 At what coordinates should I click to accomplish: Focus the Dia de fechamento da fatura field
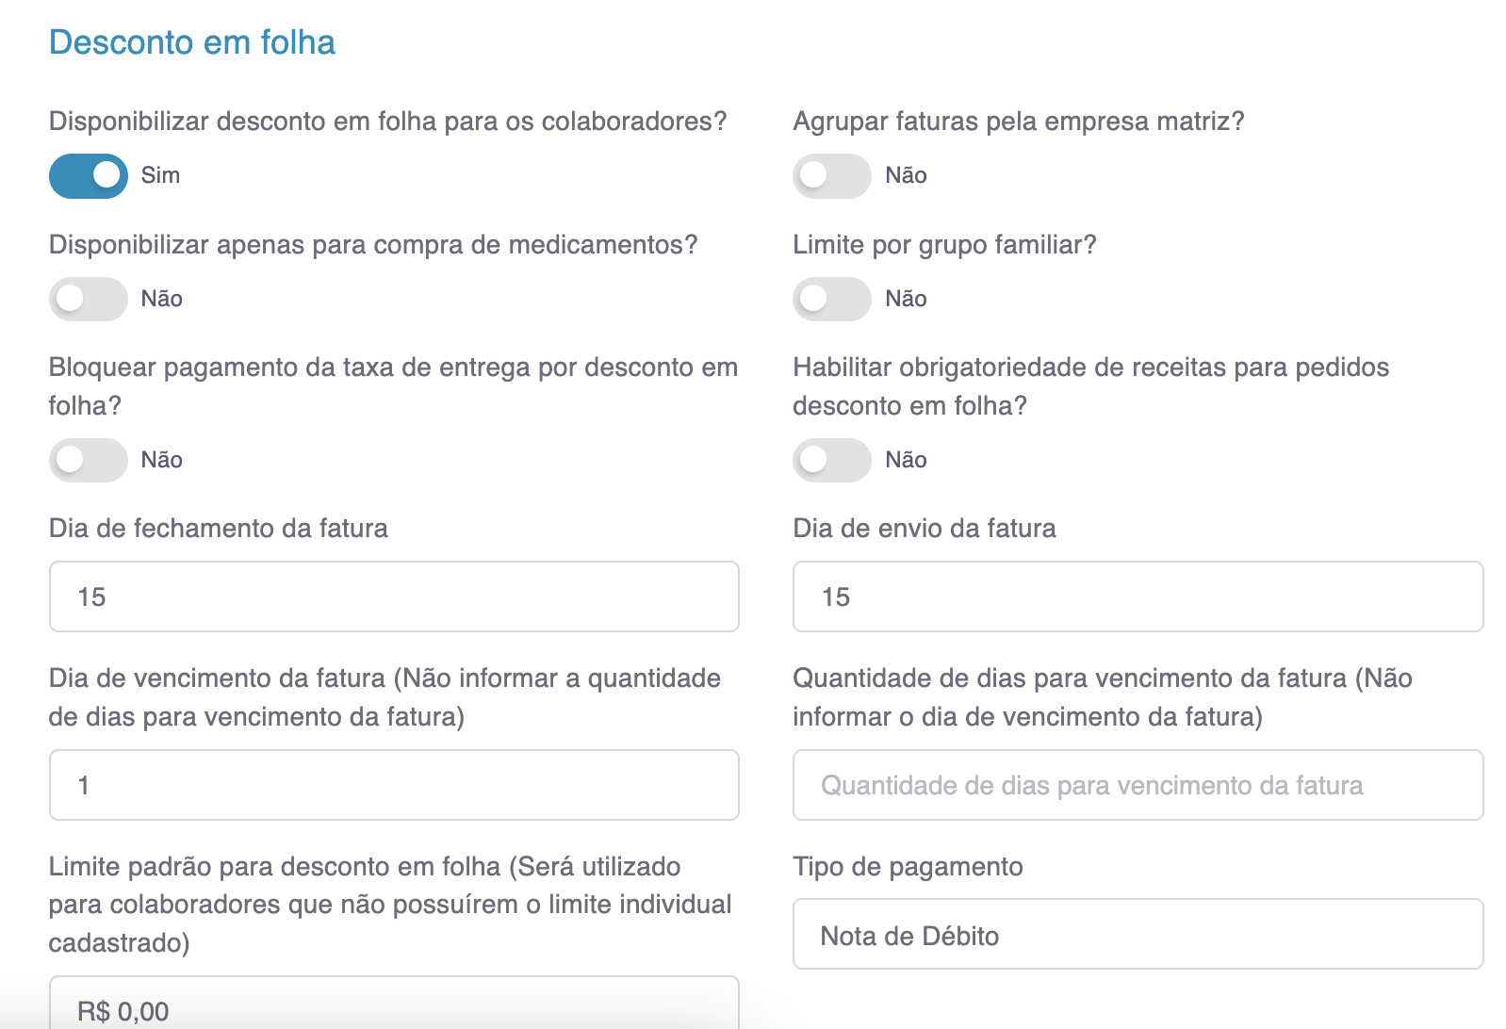pos(394,597)
